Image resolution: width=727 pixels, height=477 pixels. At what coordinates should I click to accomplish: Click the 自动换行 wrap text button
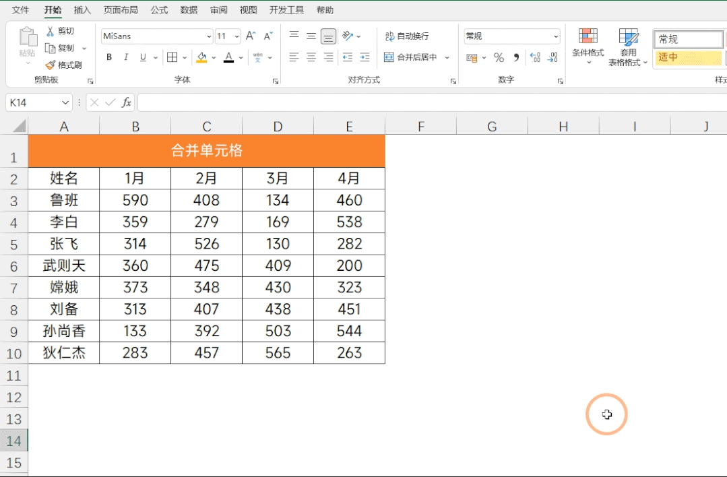pos(407,36)
